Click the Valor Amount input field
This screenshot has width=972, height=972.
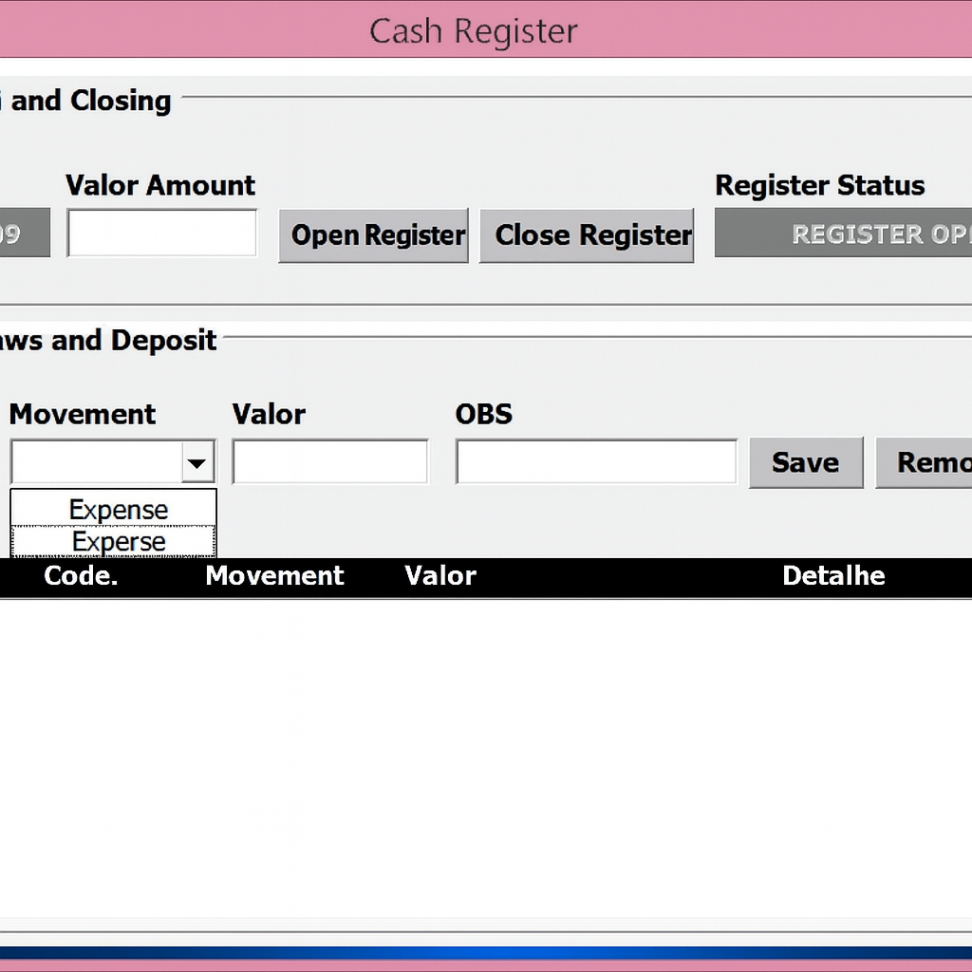(x=161, y=234)
